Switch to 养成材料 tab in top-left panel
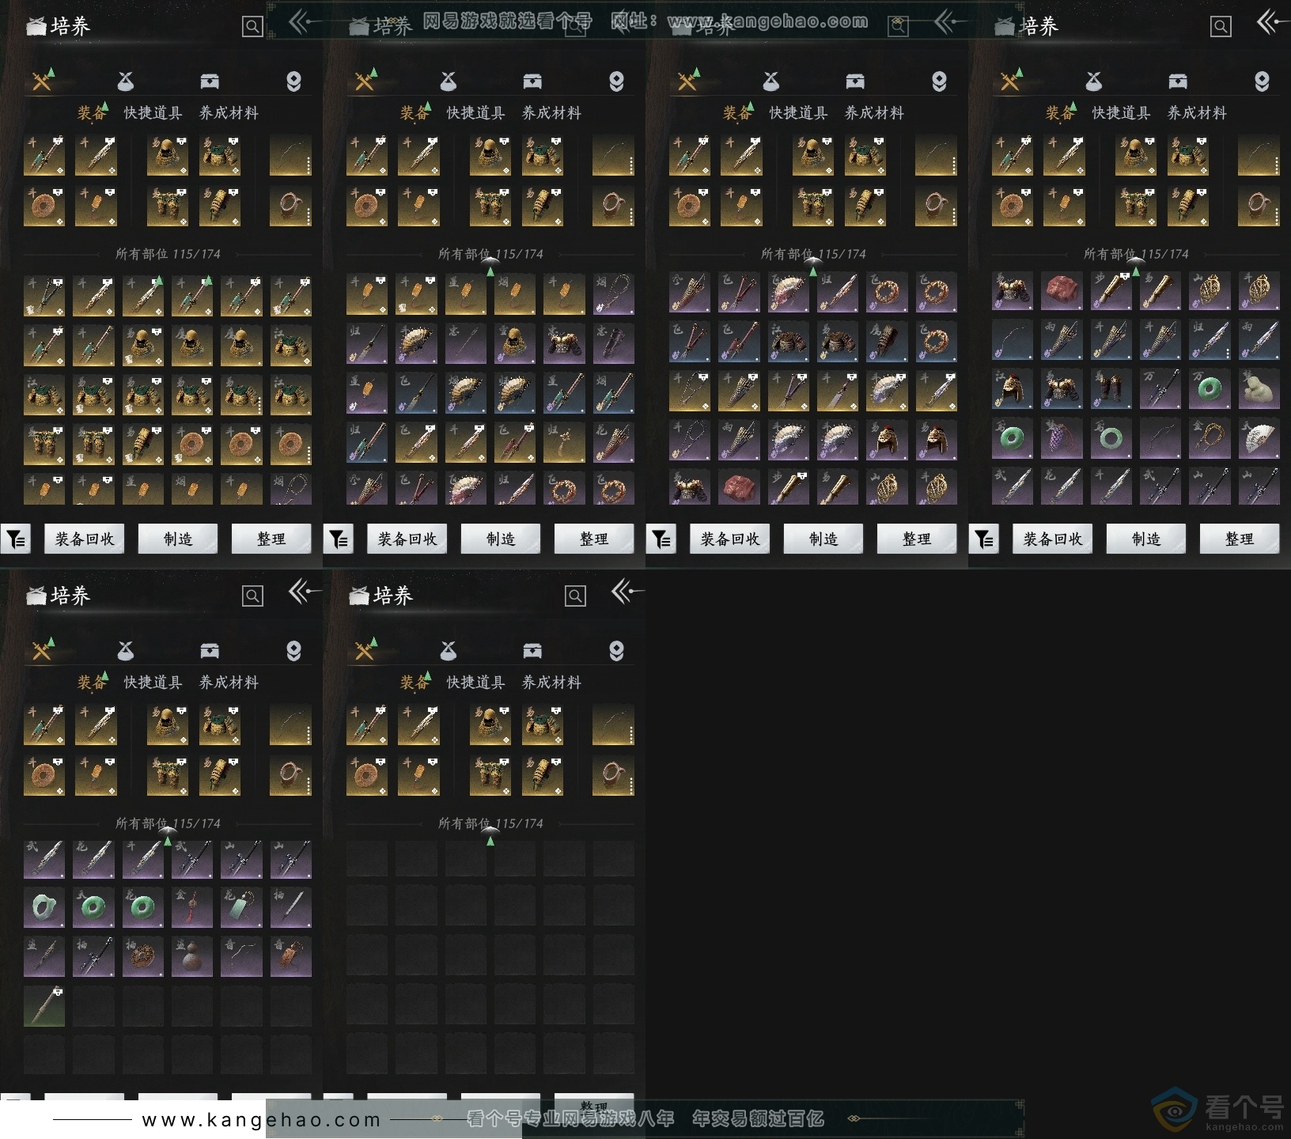1291x1139 pixels. click(229, 113)
